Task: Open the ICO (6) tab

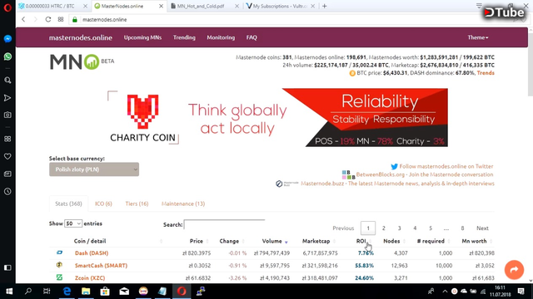Action: tap(103, 203)
